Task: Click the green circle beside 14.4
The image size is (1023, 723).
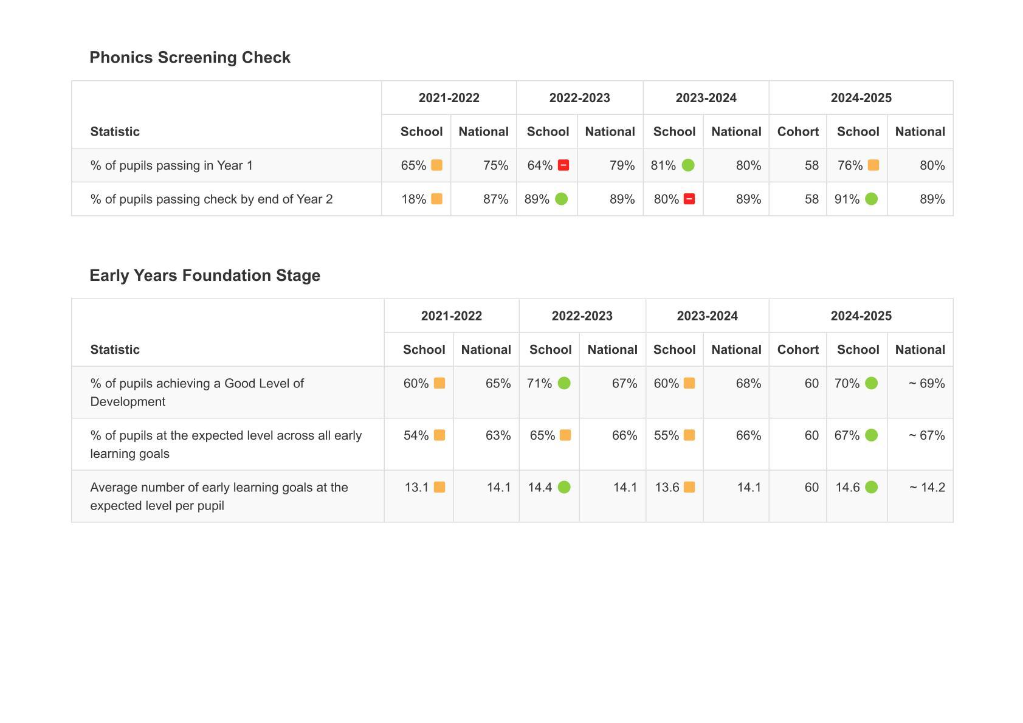Action: (564, 487)
